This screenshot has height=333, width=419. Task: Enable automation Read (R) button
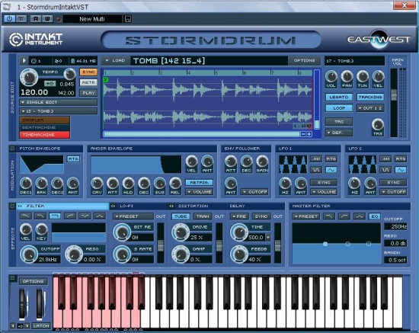[36, 19]
